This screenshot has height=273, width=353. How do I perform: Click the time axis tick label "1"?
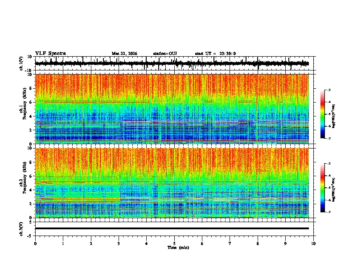click(63, 244)
